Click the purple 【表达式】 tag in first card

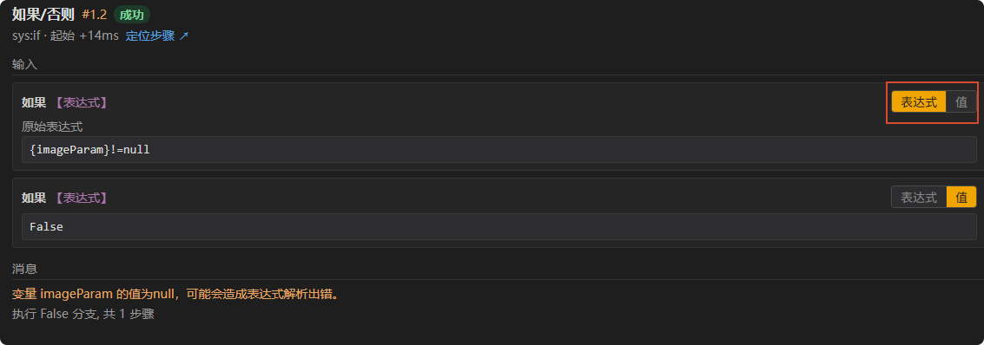pos(80,102)
